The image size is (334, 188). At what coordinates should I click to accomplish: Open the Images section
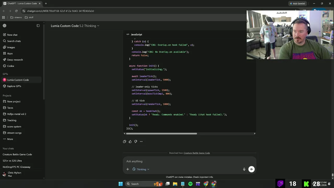pos(21,47)
